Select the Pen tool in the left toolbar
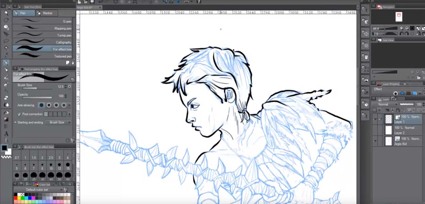The width and height of the screenshot is (425, 204). pos(6,62)
